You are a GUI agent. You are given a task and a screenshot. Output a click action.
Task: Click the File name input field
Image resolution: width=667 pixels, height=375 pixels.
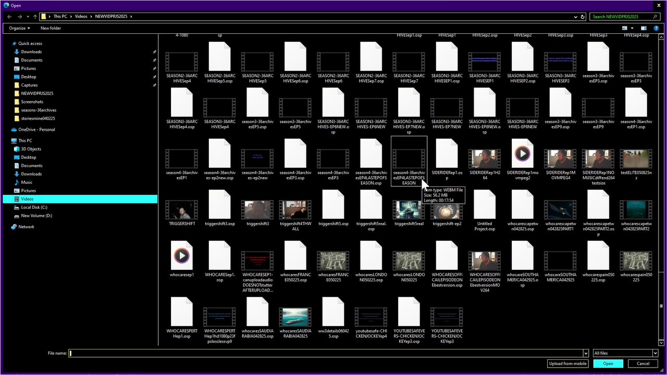[x=326, y=353]
